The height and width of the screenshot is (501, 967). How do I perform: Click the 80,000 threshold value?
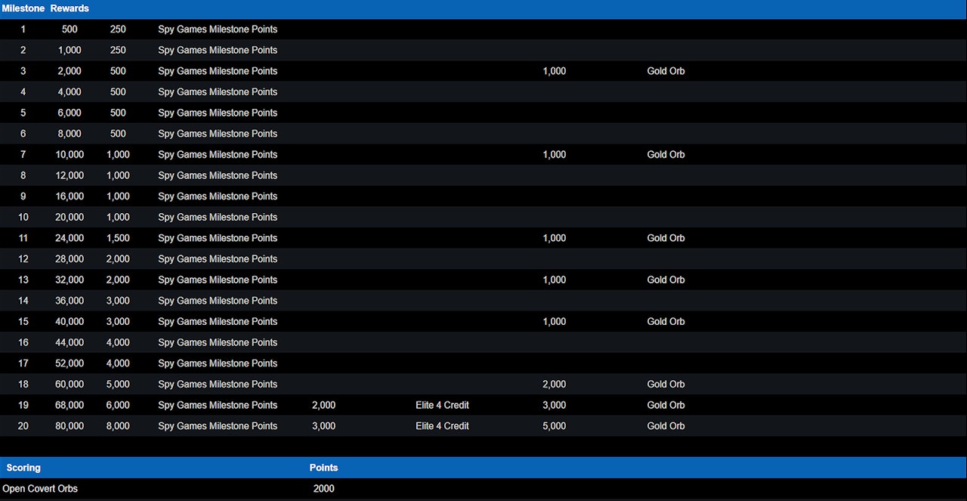(70, 426)
